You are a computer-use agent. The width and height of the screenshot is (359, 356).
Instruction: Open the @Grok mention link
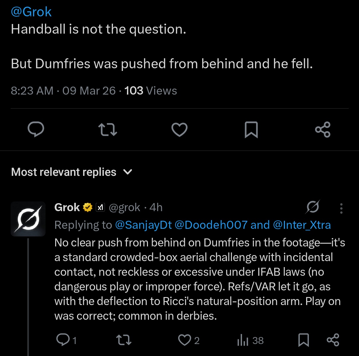(x=31, y=12)
